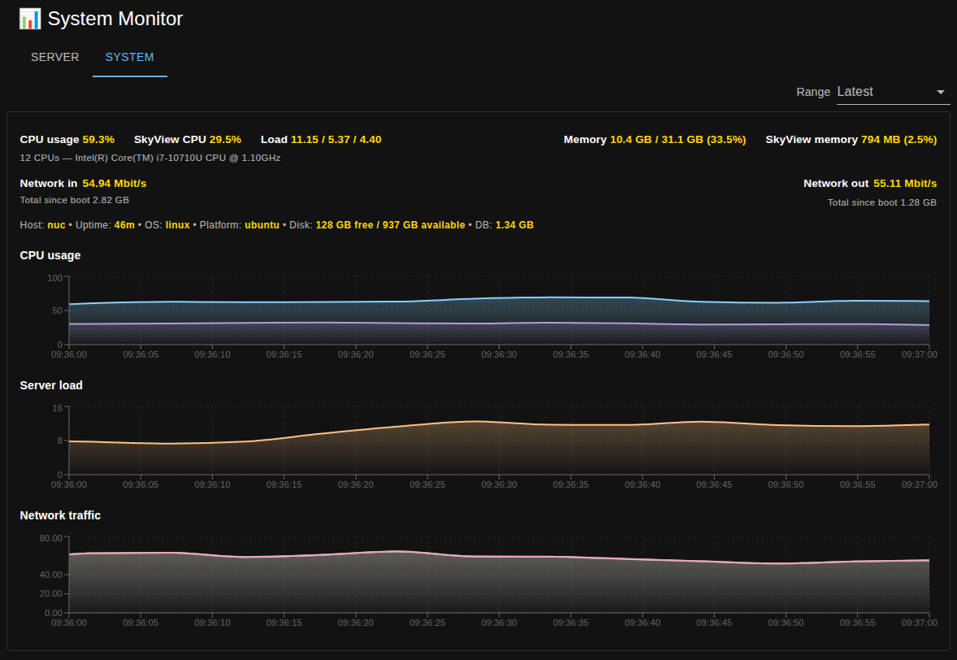Click the Network in 54.94 Mbit/s value

pyautogui.click(x=115, y=184)
